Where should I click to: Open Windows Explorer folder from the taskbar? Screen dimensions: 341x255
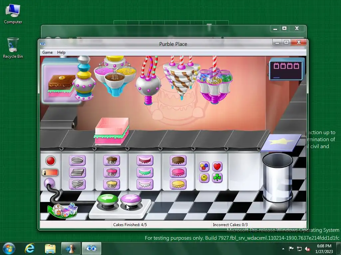[50, 248]
